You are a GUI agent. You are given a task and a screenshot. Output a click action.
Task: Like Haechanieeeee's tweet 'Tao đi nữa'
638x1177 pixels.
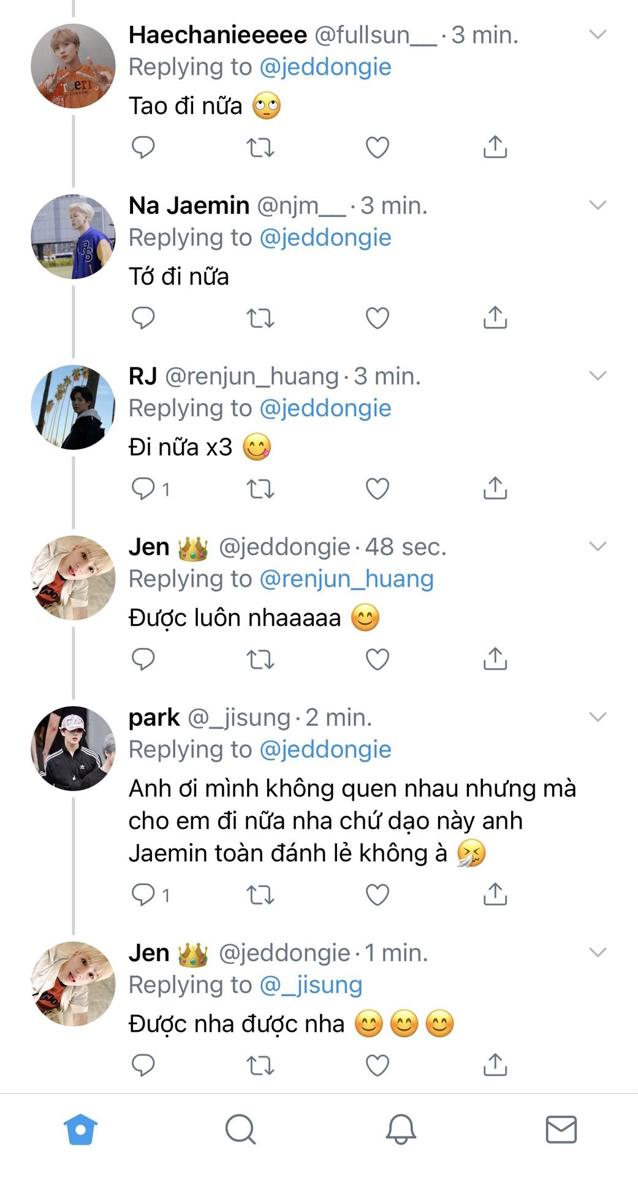[378, 148]
